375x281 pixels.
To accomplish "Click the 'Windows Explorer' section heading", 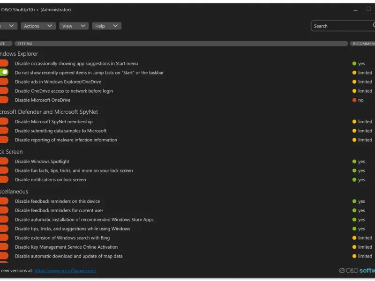I will tap(19, 53).
